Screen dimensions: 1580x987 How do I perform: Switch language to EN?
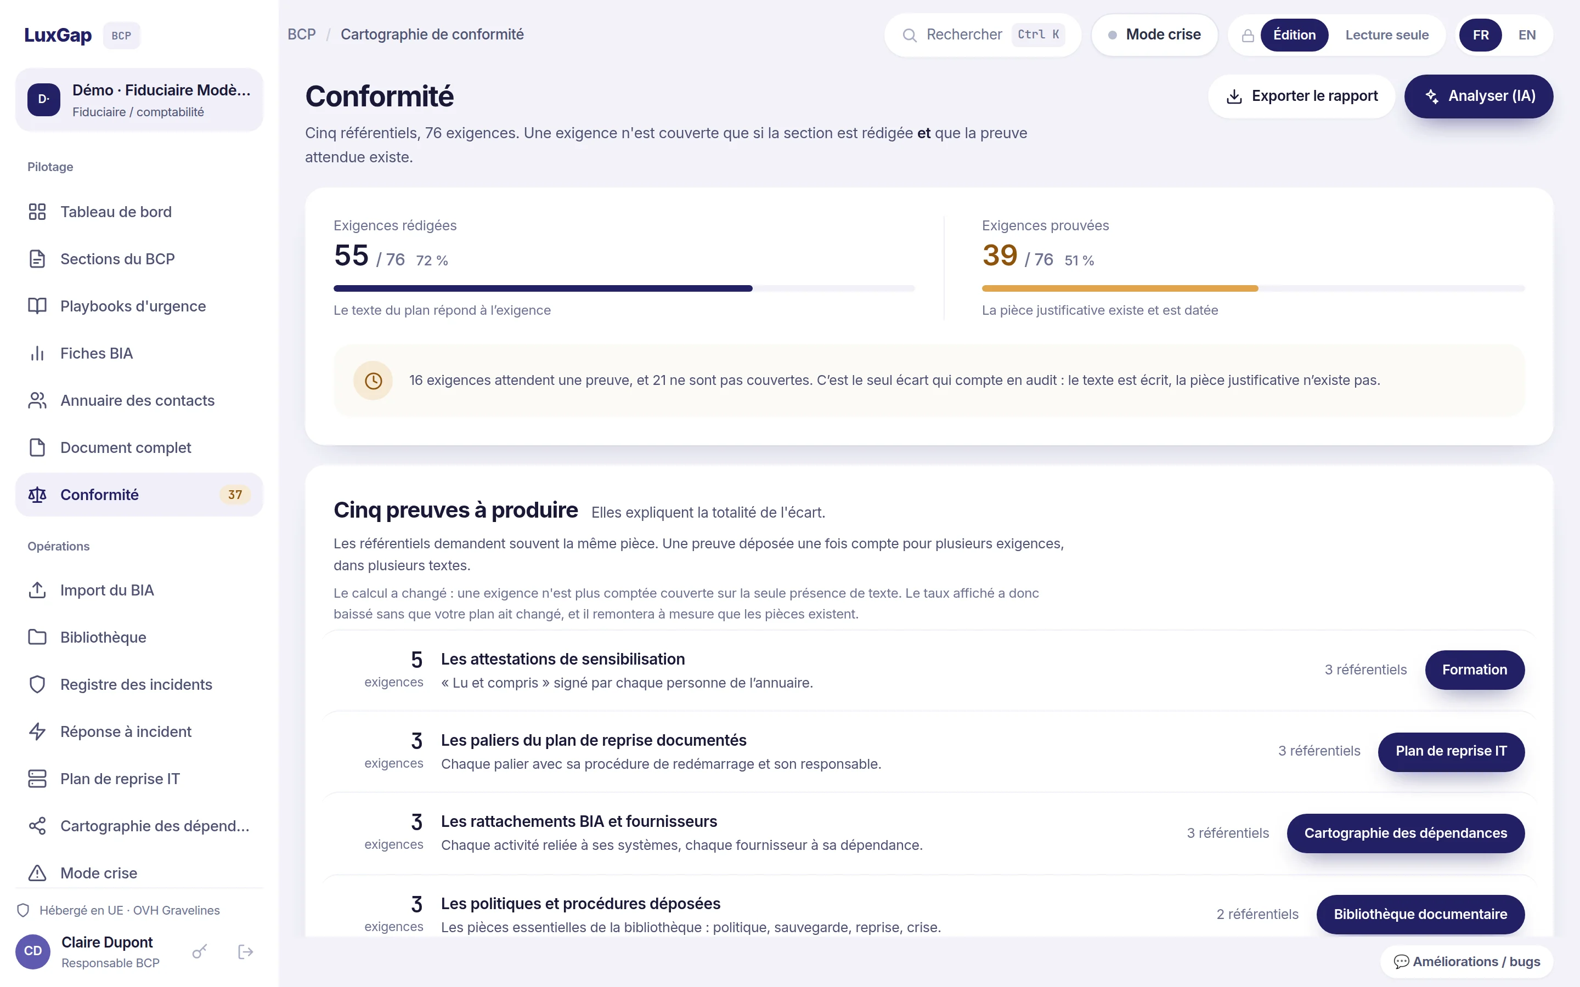pos(1526,35)
